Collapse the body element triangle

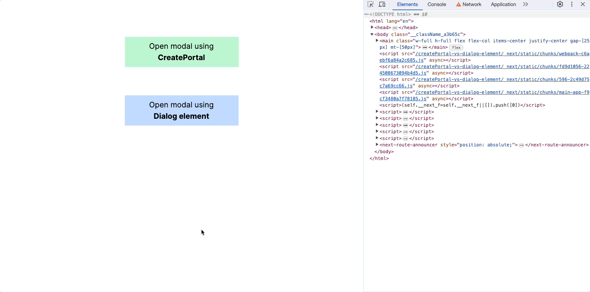(372, 34)
